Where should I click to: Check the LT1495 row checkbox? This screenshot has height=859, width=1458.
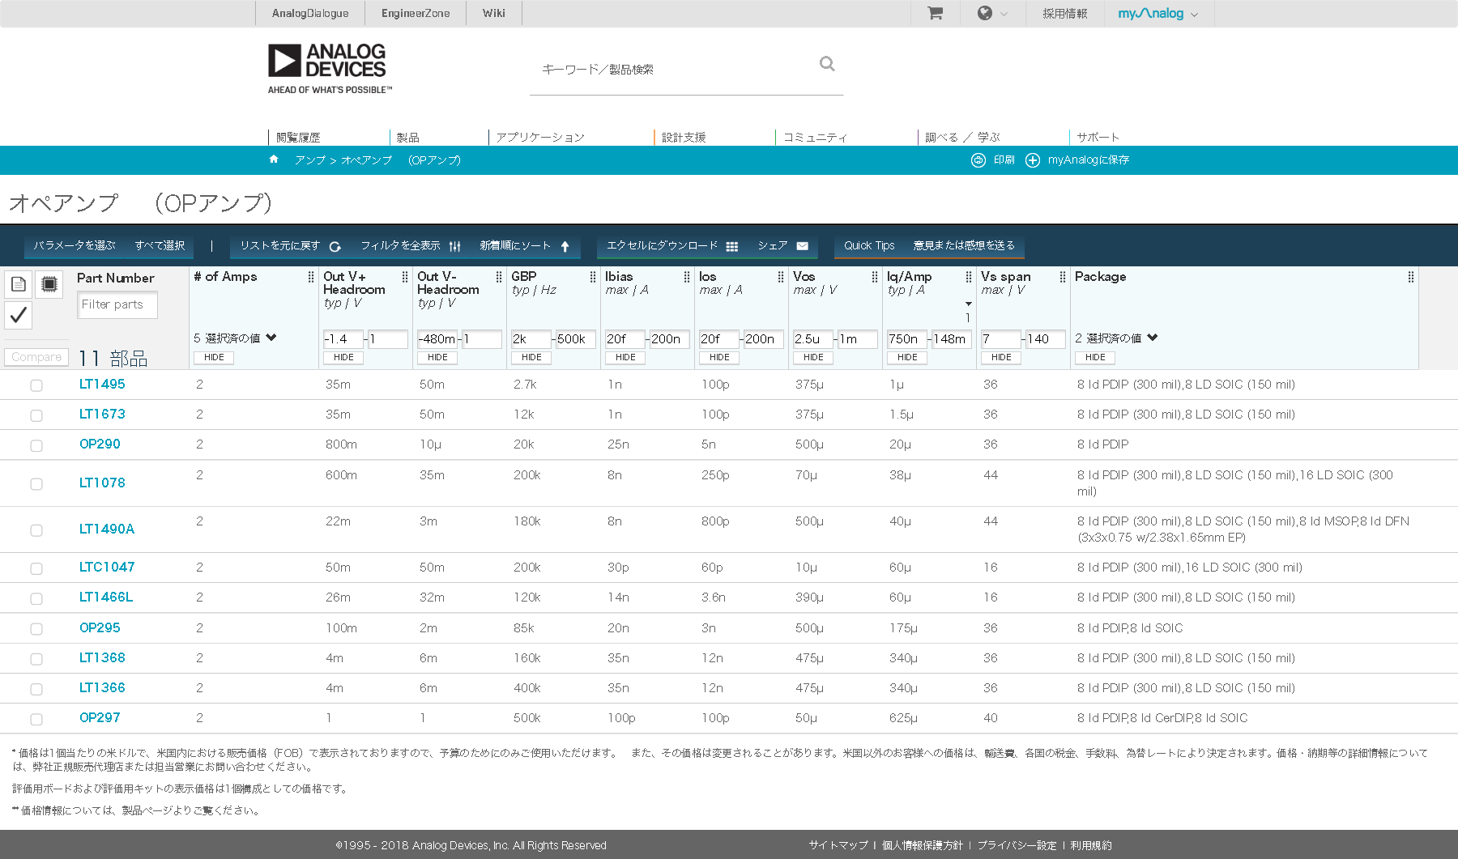36,385
